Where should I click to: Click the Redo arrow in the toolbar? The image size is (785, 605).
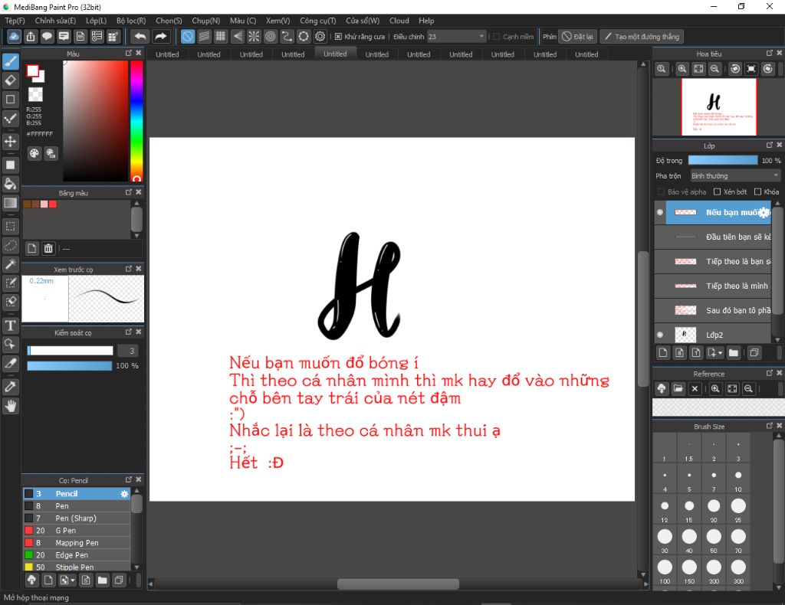tap(161, 37)
